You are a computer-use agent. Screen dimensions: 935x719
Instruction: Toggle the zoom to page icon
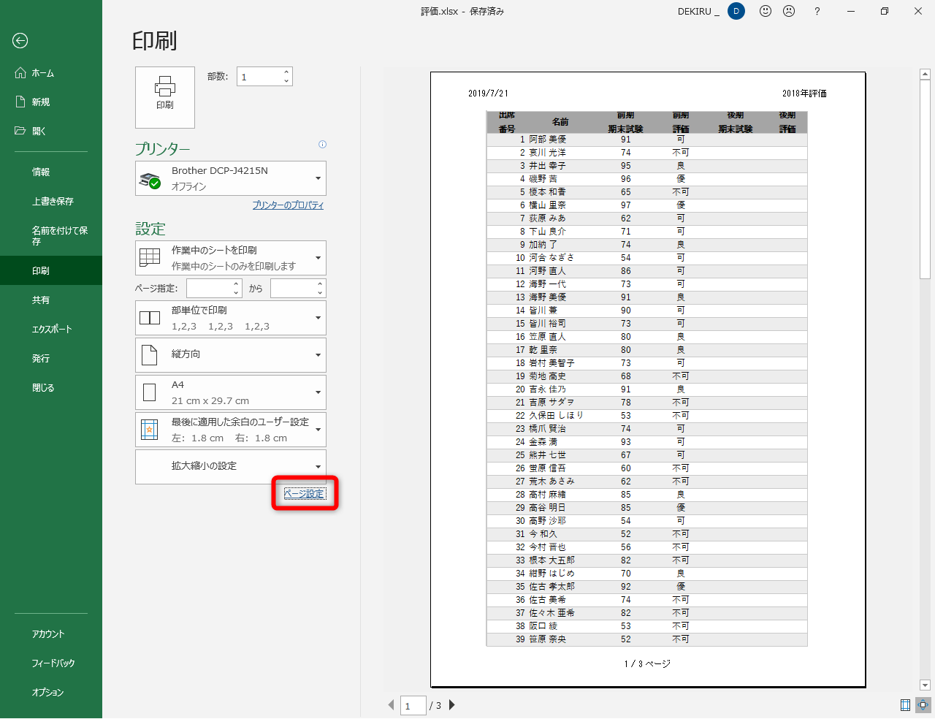(923, 705)
